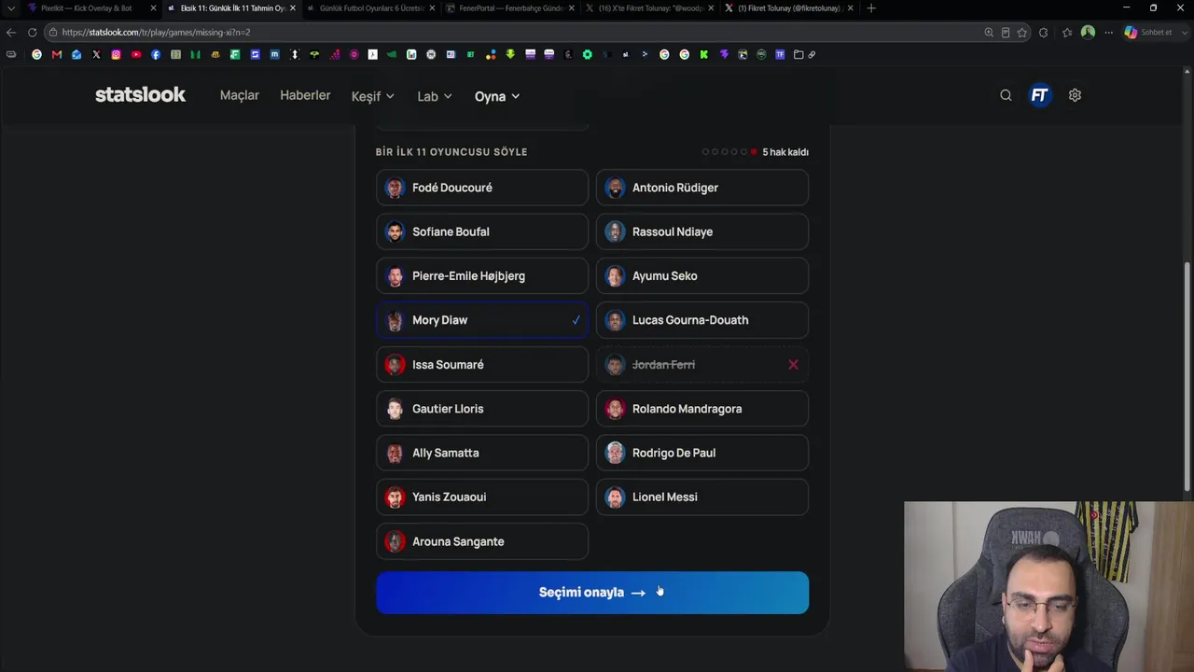
Task: Open the favorites list icon
Action: pyautogui.click(x=1067, y=32)
